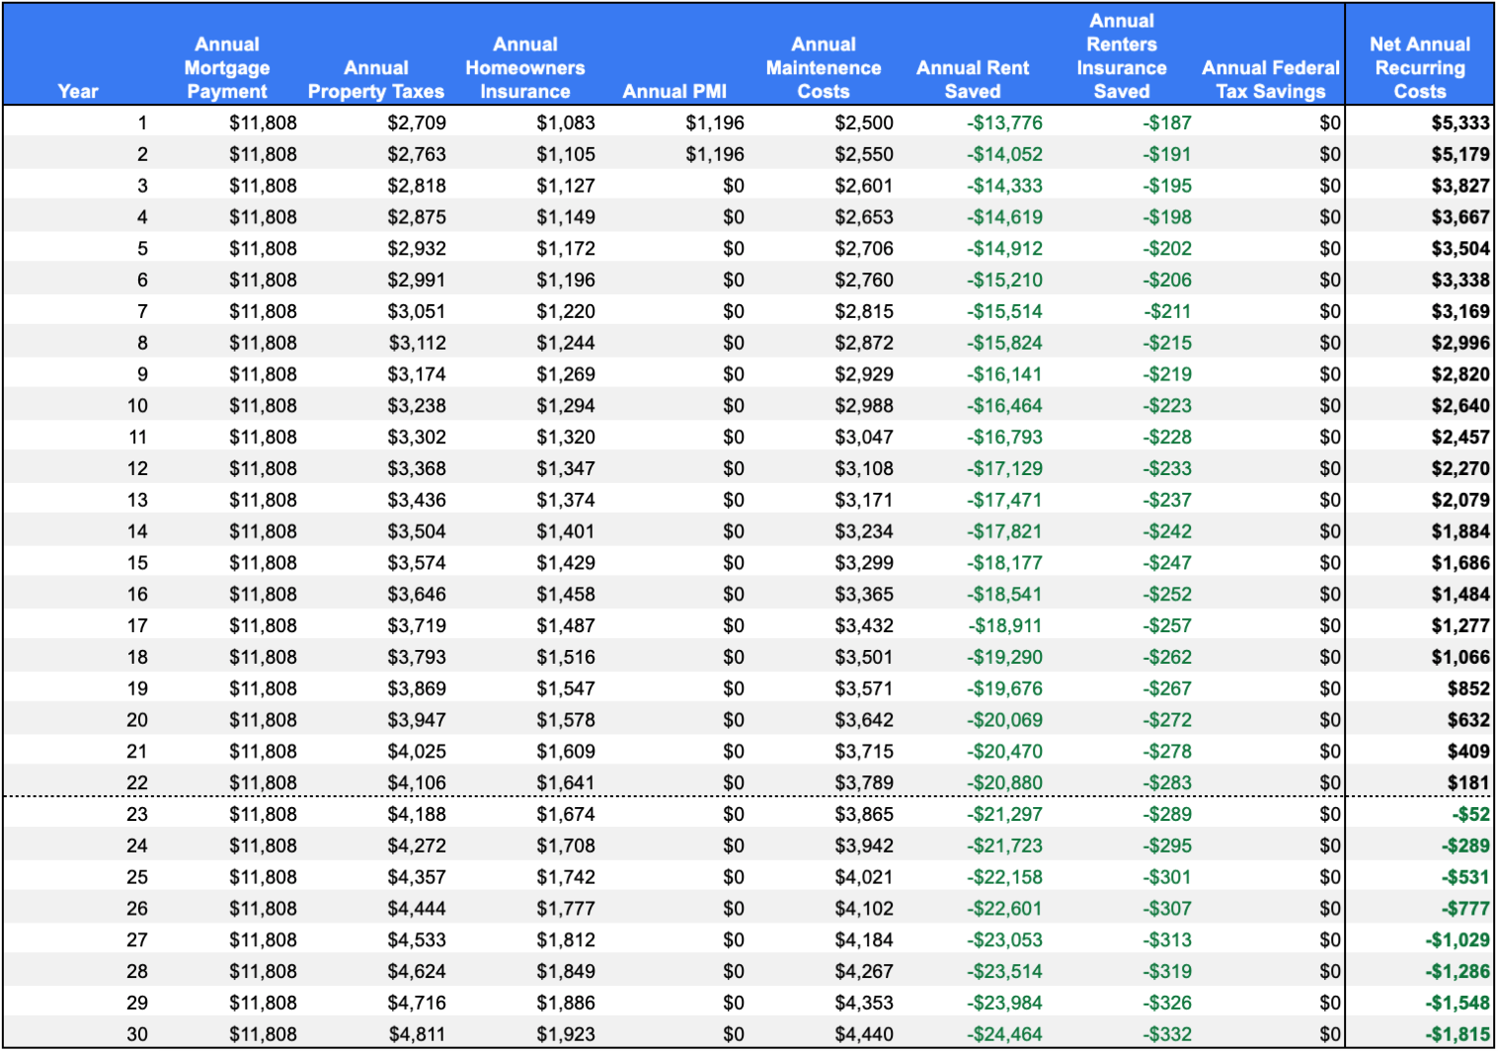This screenshot has width=1498, height=1051.
Task: Click homeowners insurance cell $1,347
Action: coord(566,469)
